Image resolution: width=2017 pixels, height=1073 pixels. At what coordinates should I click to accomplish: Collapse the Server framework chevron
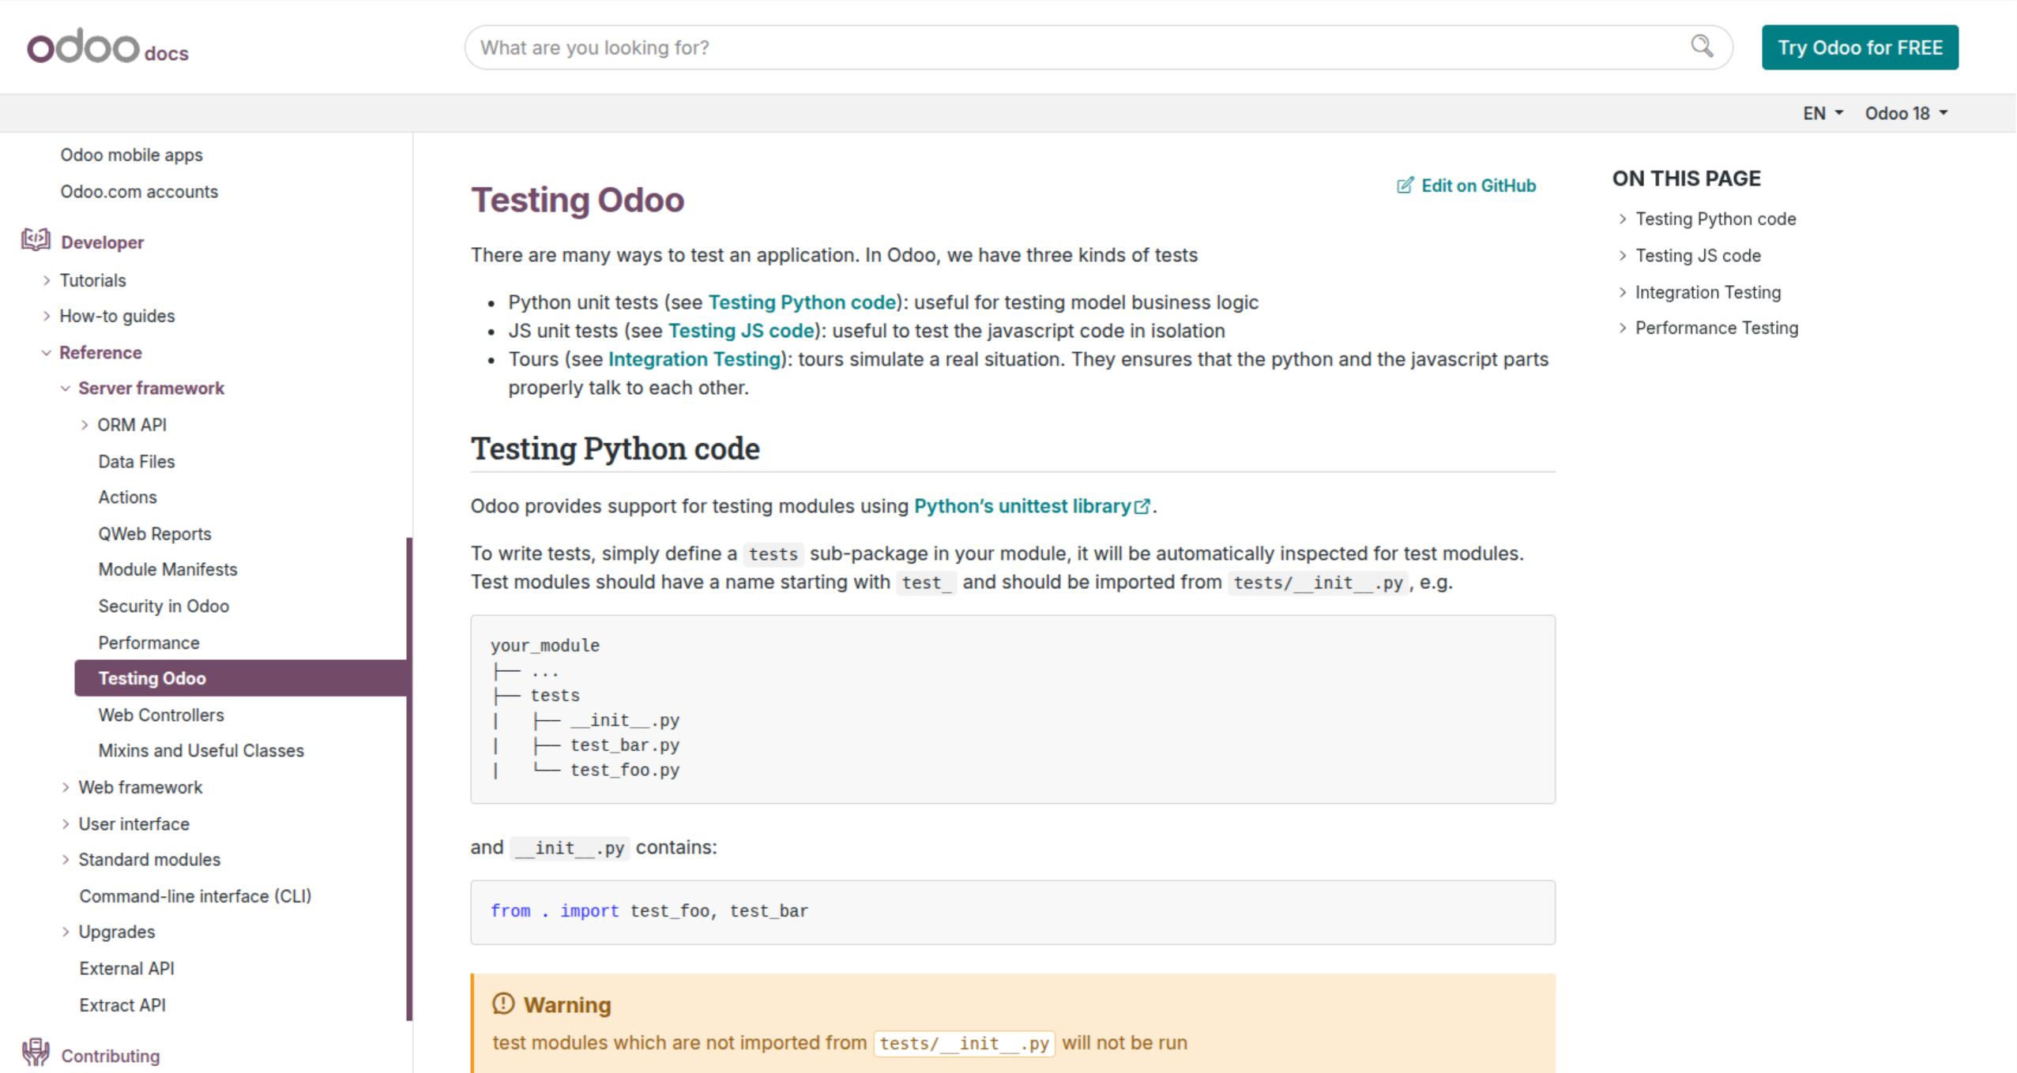(66, 388)
